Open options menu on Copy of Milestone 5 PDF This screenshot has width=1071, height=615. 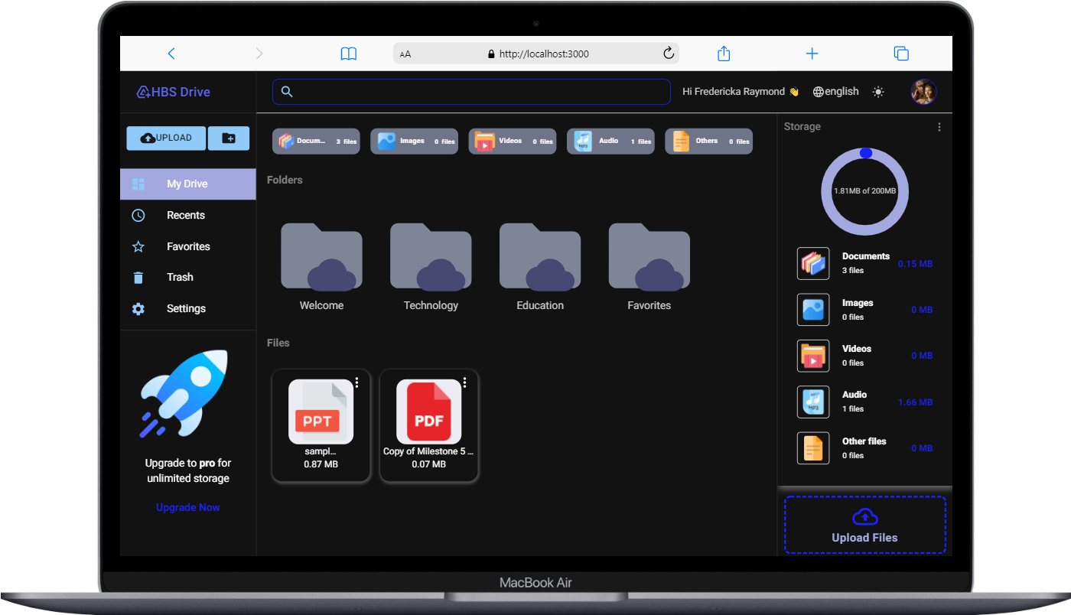click(x=464, y=382)
